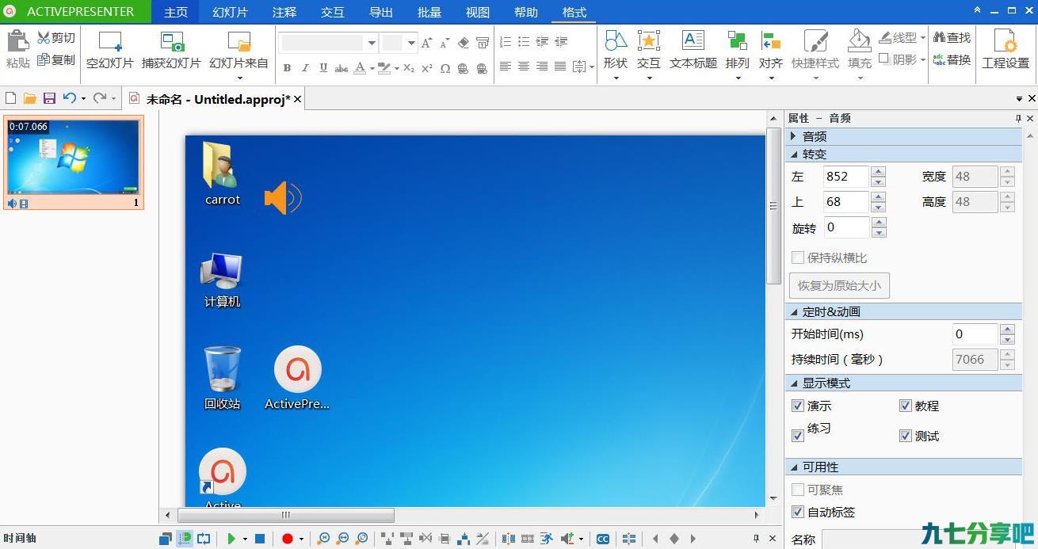Open the Shadow (阴影) dropdown

pos(903,59)
